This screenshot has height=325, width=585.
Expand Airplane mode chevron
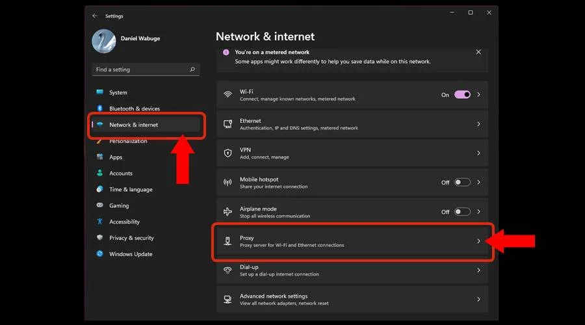point(478,211)
